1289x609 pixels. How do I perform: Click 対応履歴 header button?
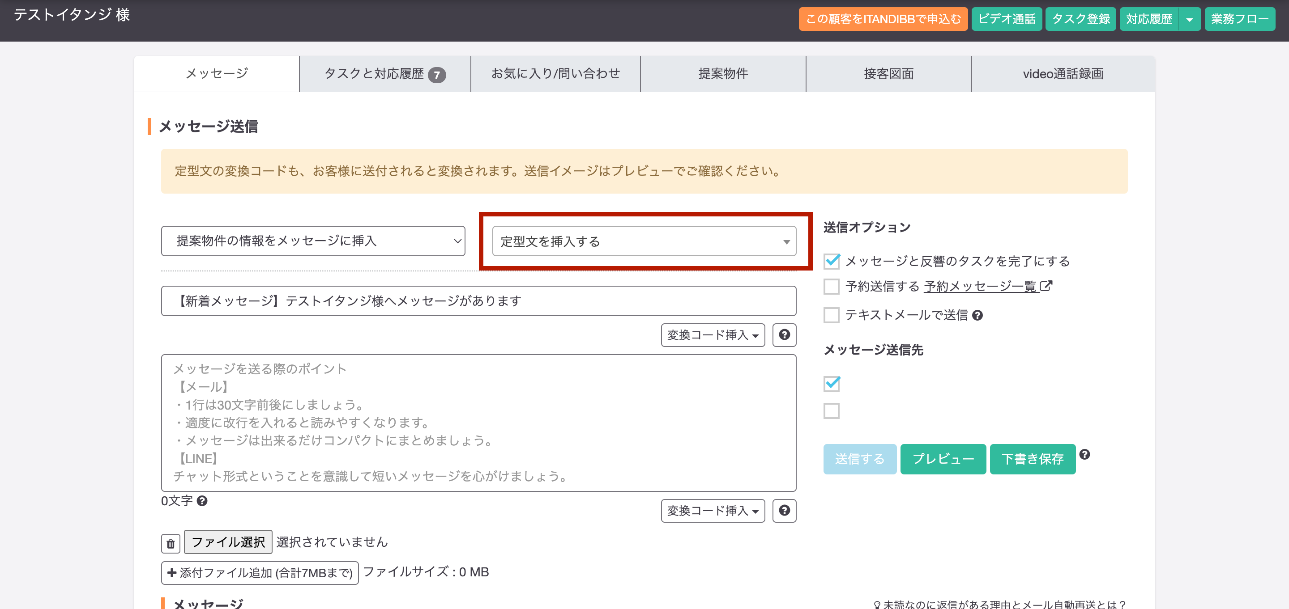1149,19
